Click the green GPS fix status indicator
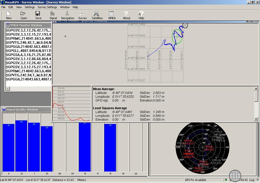 [x=226, y=180]
